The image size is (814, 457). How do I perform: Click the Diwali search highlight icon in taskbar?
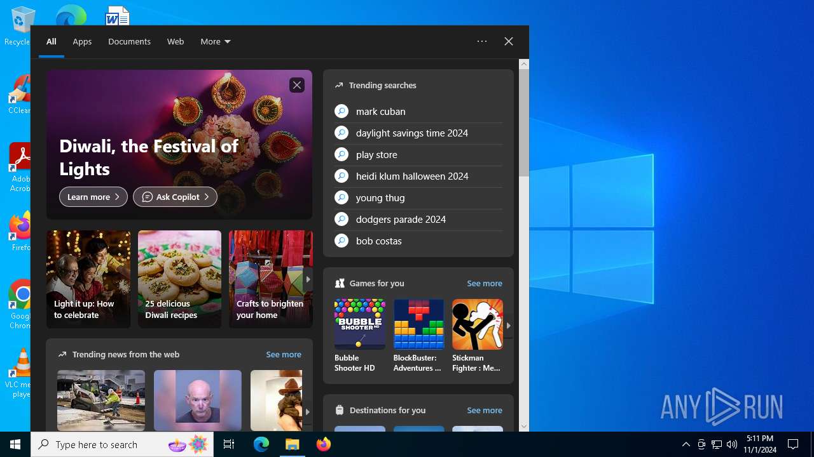point(188,444)
